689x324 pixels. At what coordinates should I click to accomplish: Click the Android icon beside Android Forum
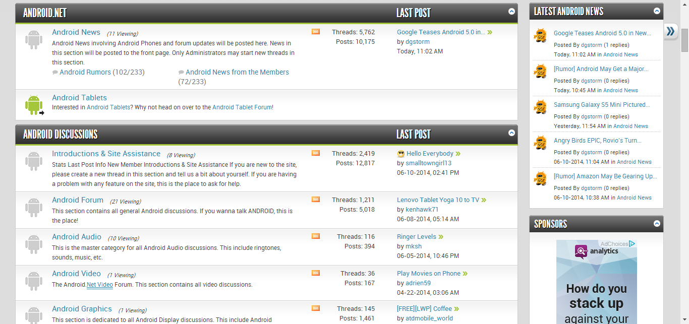(33, 208)
